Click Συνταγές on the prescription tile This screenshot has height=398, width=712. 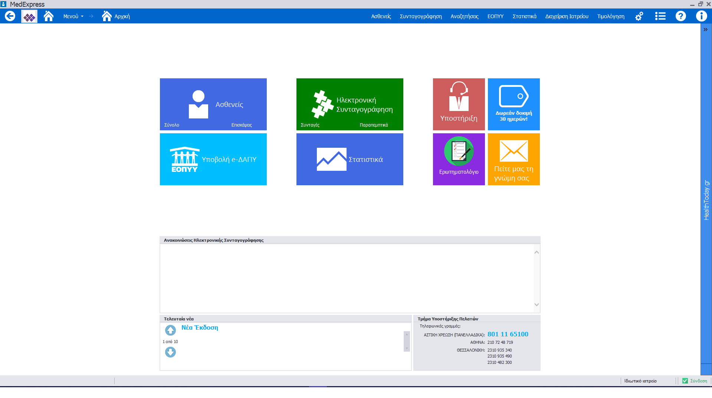[310, 125]
